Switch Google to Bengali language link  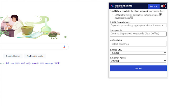(12, 63)
